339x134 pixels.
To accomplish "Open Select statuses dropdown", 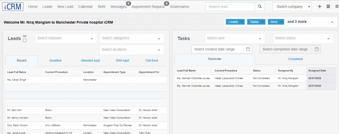I will [x=66, y=38].
